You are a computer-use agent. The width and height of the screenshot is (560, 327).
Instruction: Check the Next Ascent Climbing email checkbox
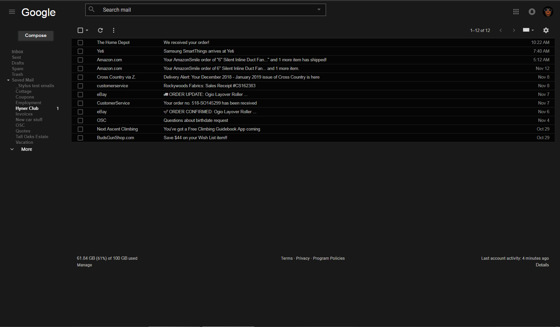tap(80, 129)
